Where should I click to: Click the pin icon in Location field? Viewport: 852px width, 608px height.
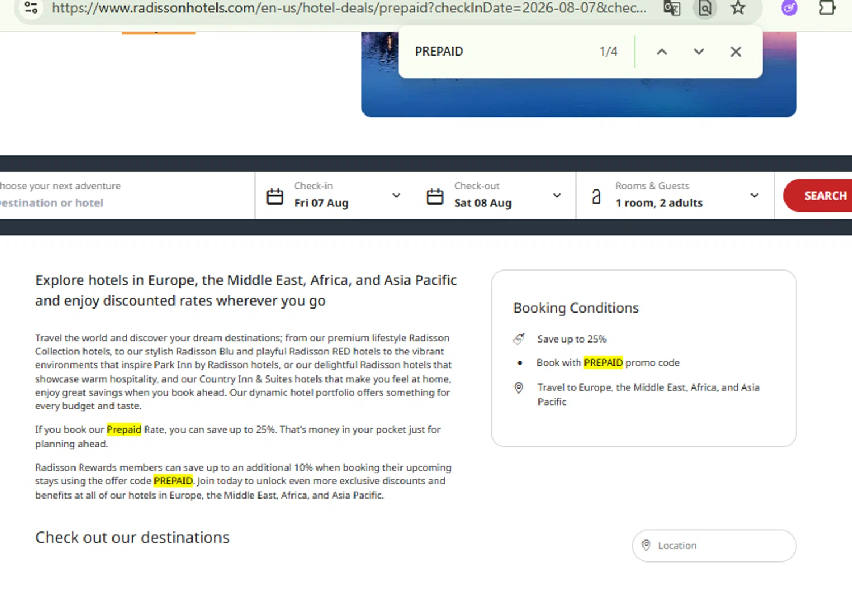[646, 545]
